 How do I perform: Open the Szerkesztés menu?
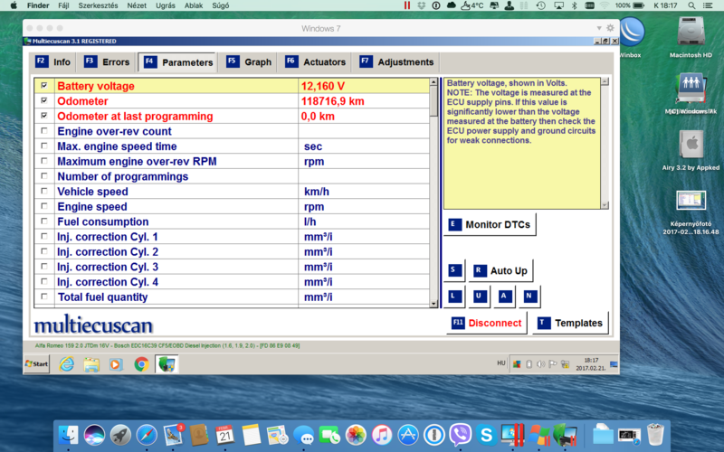98,5
